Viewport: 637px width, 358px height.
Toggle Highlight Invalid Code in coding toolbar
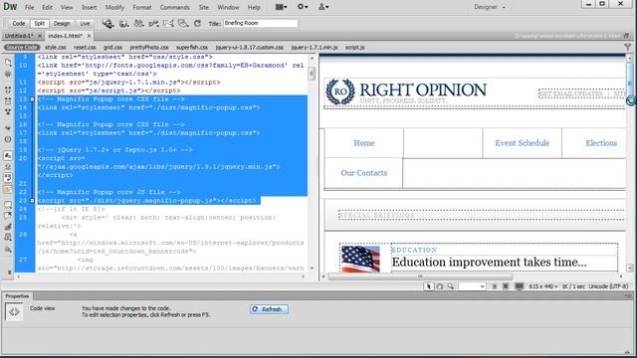point(8,166)
